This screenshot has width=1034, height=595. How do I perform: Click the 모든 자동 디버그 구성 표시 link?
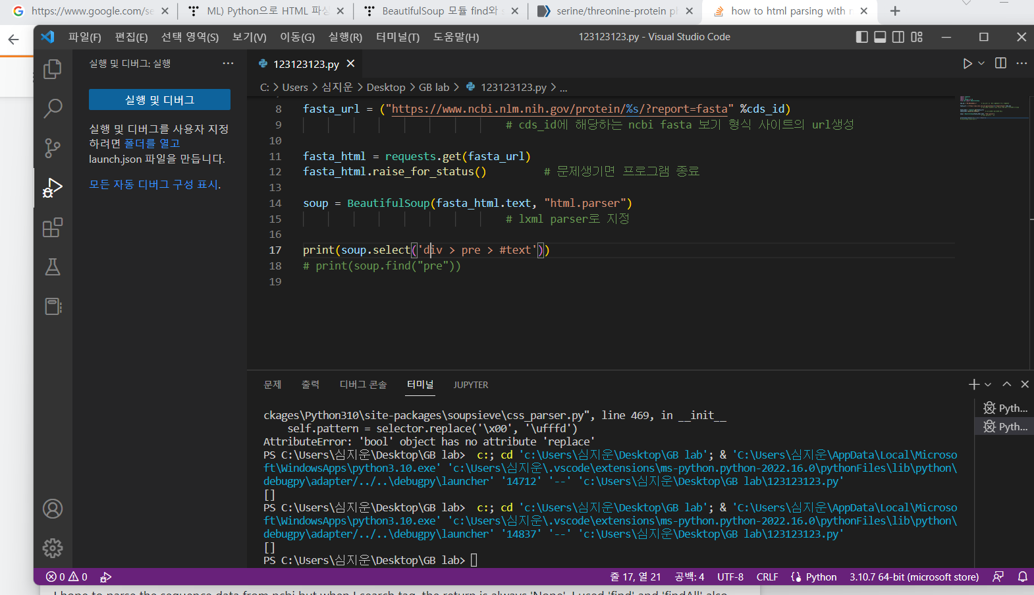154,184
